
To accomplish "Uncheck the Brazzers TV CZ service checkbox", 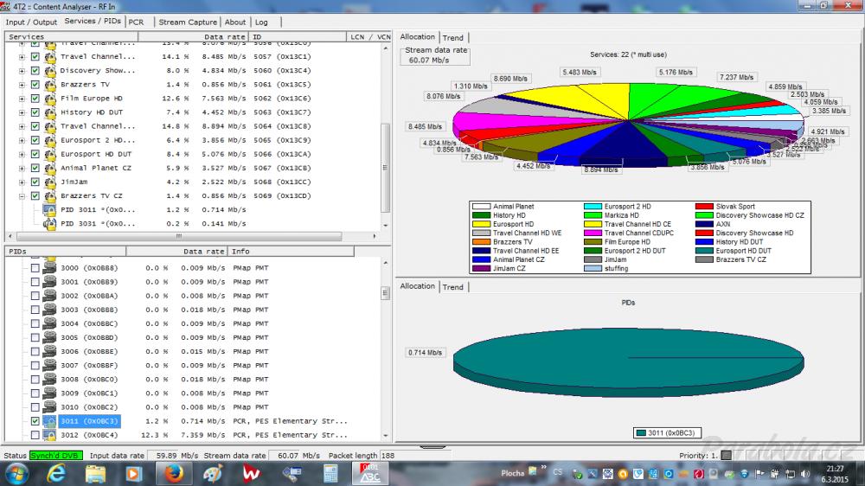I will (x=35, y=195).
